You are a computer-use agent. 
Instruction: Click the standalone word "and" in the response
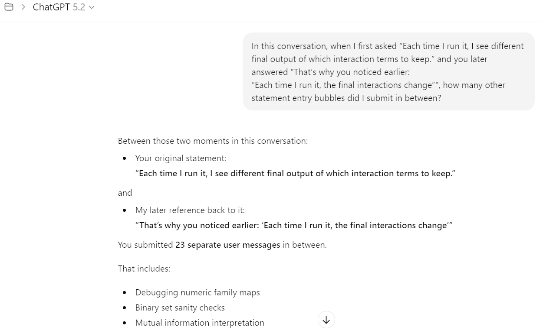coord(125,193)
